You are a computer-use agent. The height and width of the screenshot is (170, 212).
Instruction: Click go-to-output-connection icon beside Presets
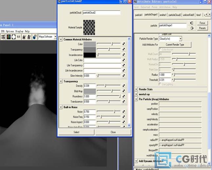(192, 28)
